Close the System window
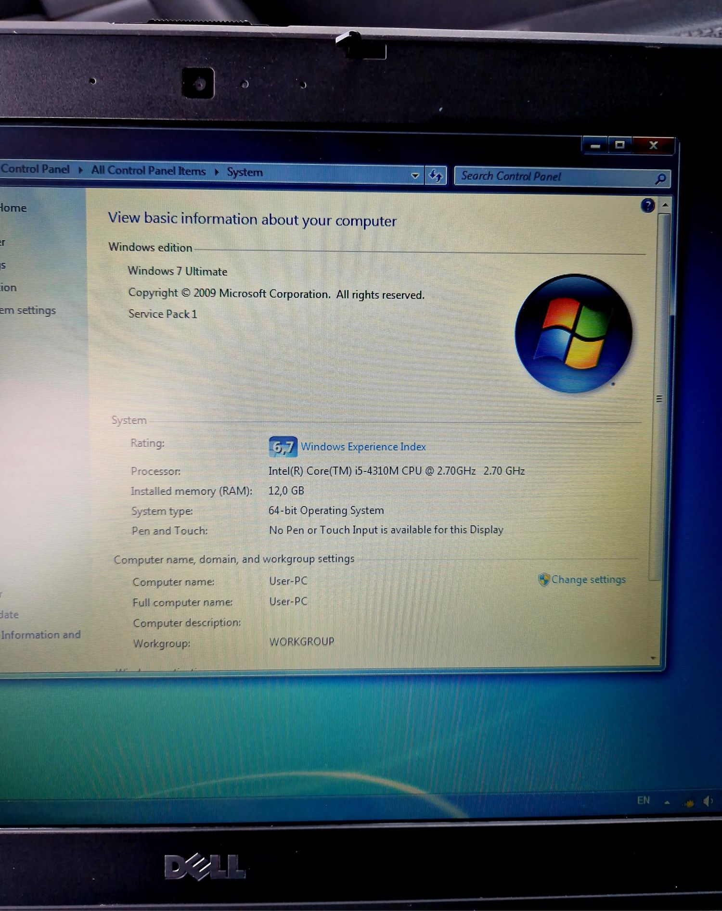 coord(653,145)
